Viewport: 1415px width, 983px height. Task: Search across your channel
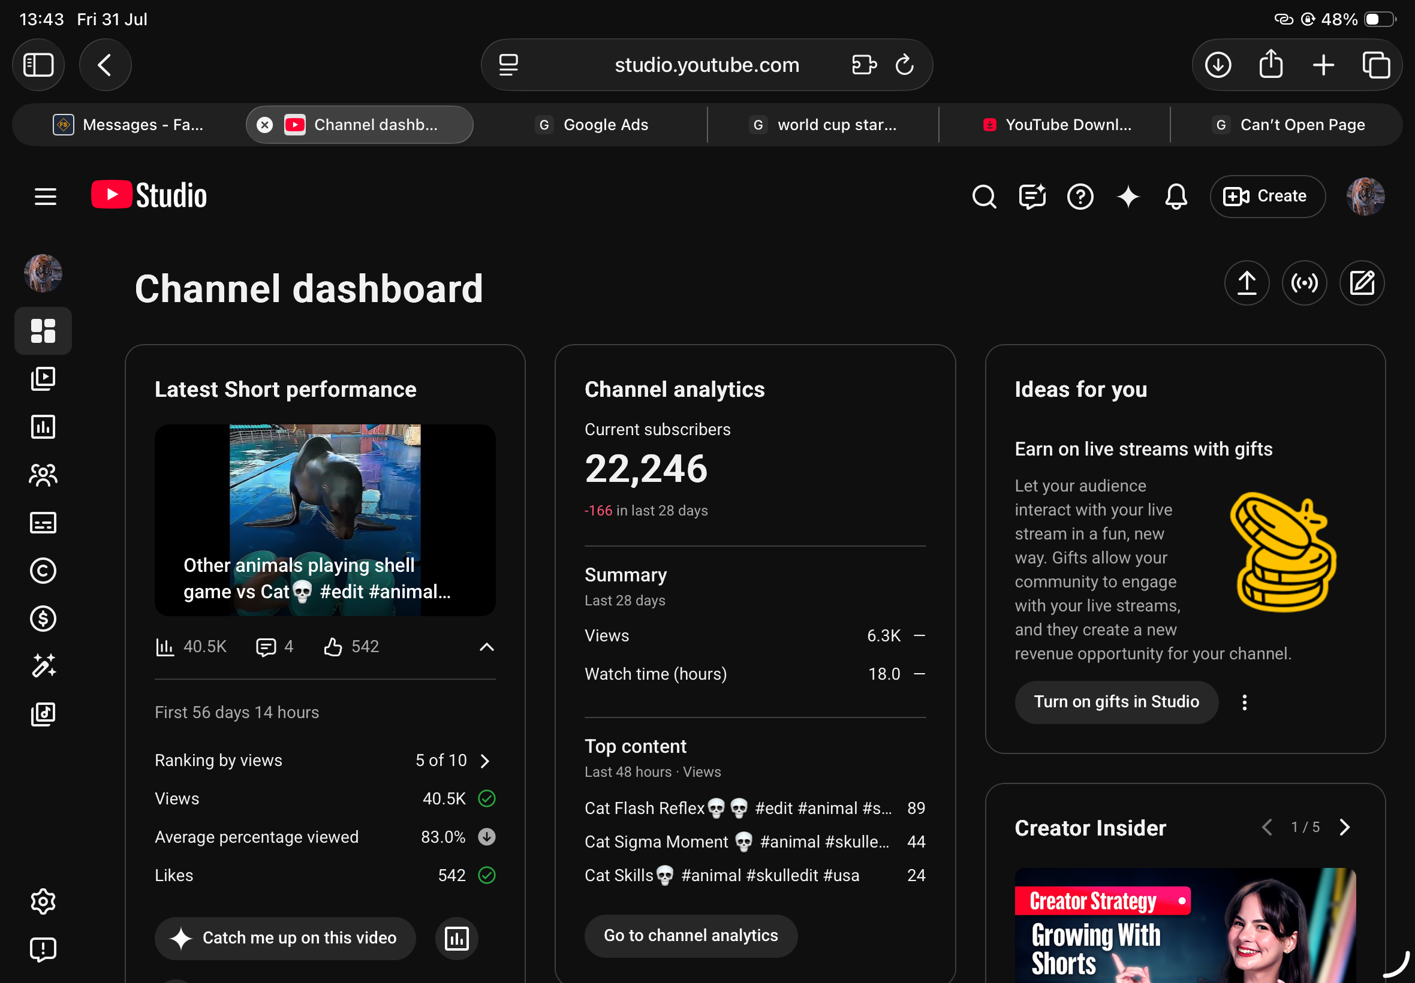(984, 197)
